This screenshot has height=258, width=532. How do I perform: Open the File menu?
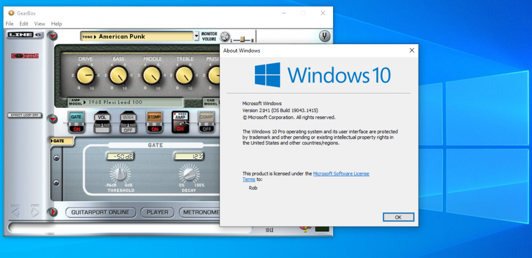coord(10,24)
